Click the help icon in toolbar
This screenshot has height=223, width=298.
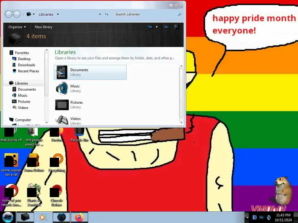click(x=177, y=27)
